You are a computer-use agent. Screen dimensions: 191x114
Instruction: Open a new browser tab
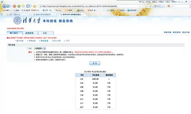coord(89,15)
